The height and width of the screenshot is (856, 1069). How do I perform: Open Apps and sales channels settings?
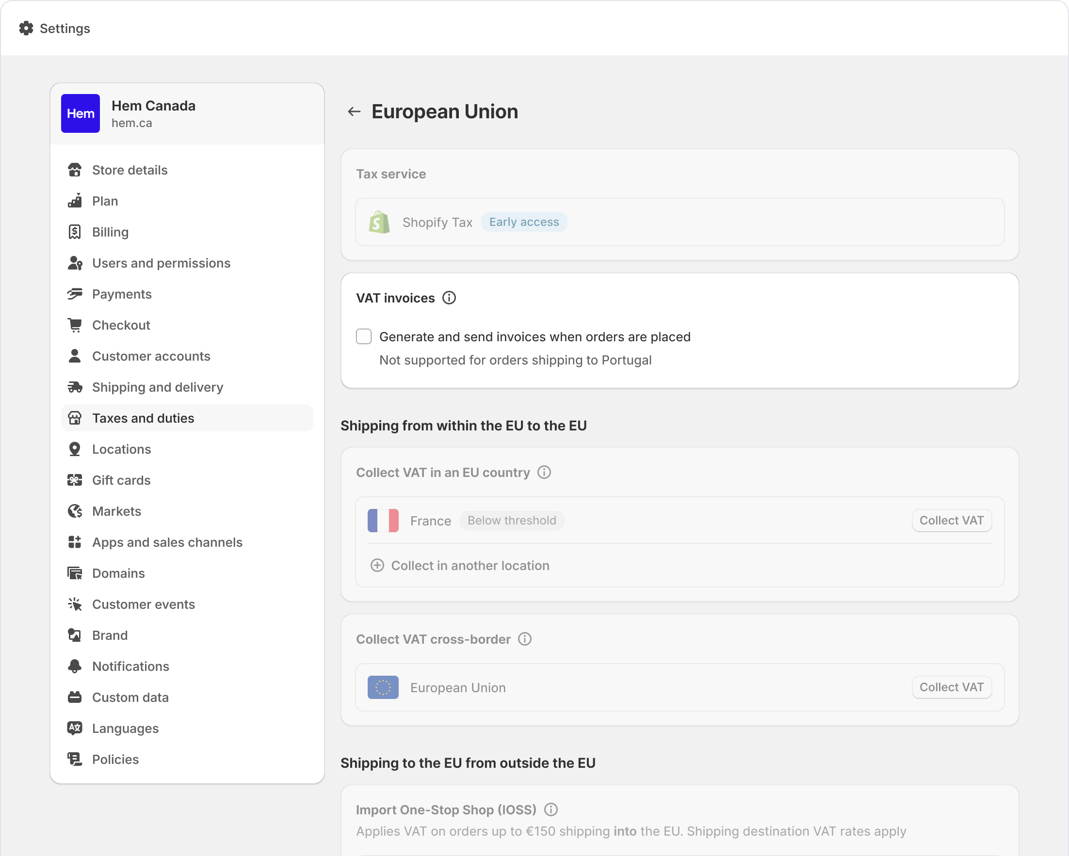187,542
